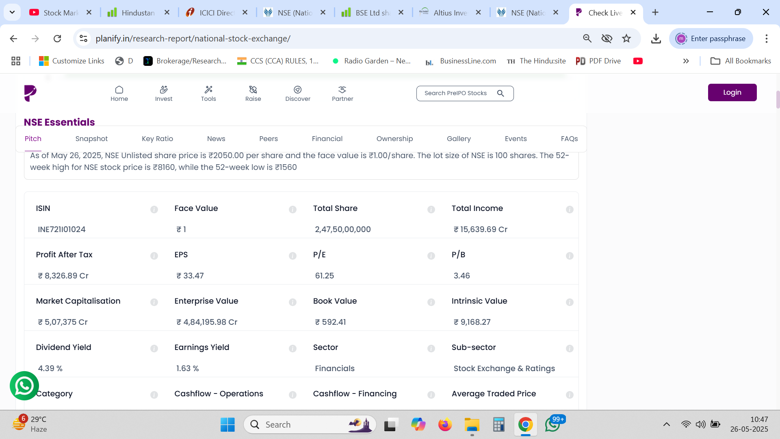Switch to the Gallery tab
Screen dimensions: 780x439
[x=459, y=139]
